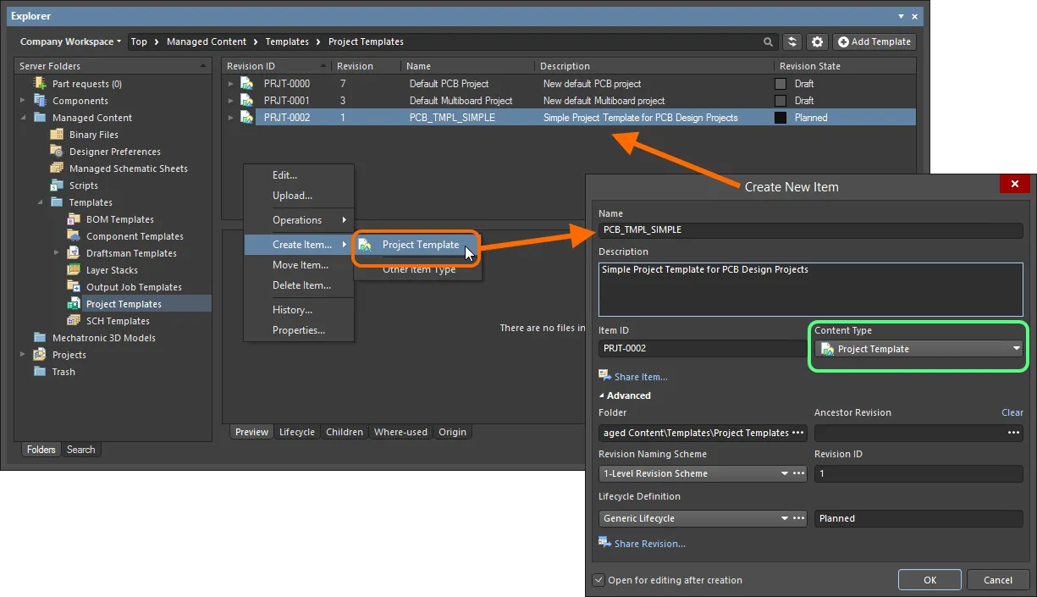Open the Trash folder icon

click(x=38, y=371)
